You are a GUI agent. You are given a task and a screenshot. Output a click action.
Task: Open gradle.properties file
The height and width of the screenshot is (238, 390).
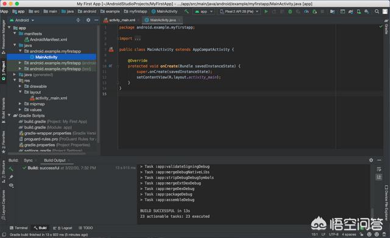pos(54,144)
